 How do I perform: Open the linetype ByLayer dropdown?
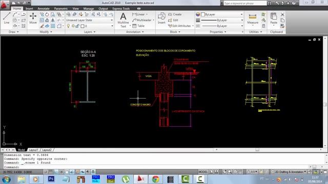click(222, 26)
